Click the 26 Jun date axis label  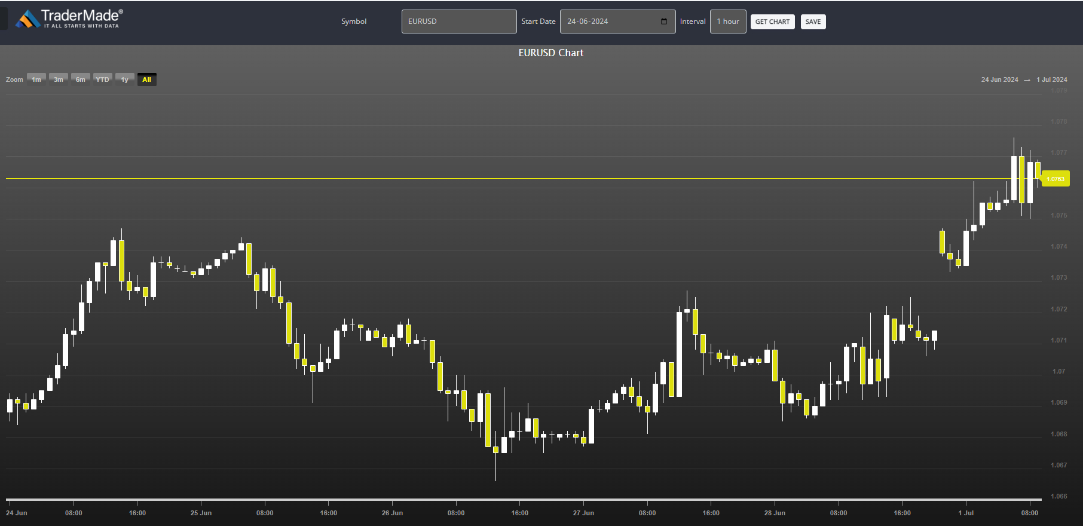point(392,513)
